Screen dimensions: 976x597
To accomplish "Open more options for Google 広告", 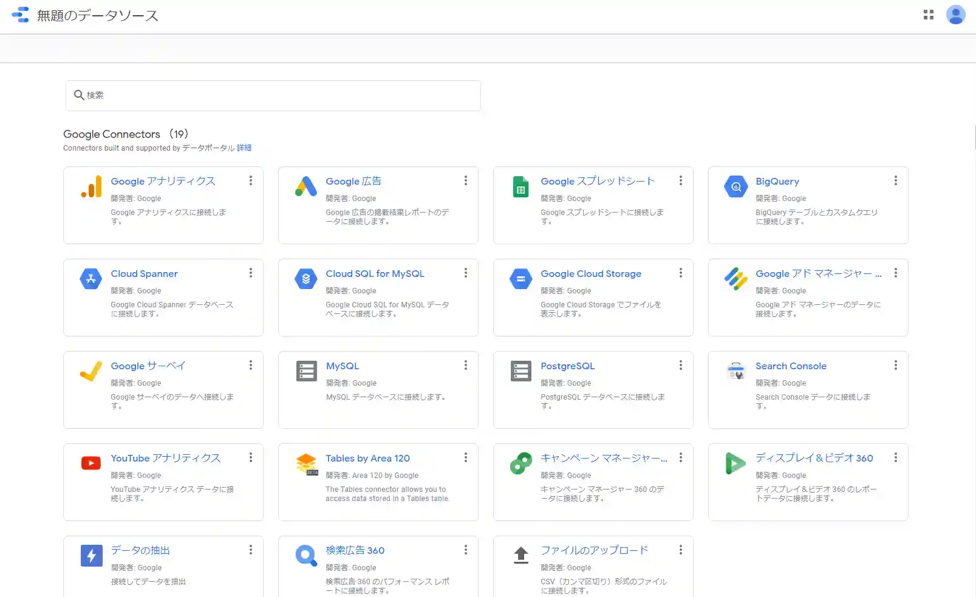I will [465, 181].
